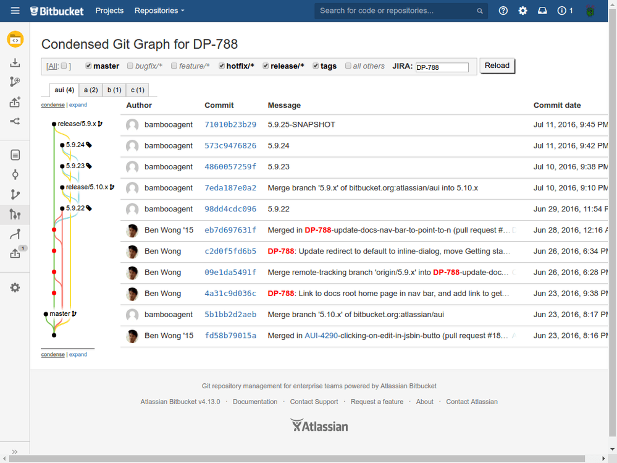This screenshot has height=463, width=617.
Task: Click the tag icon beside 5.9.24
Action: tap(89, 145)
